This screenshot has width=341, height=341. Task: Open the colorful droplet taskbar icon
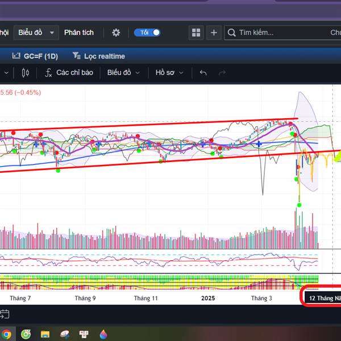103,334
